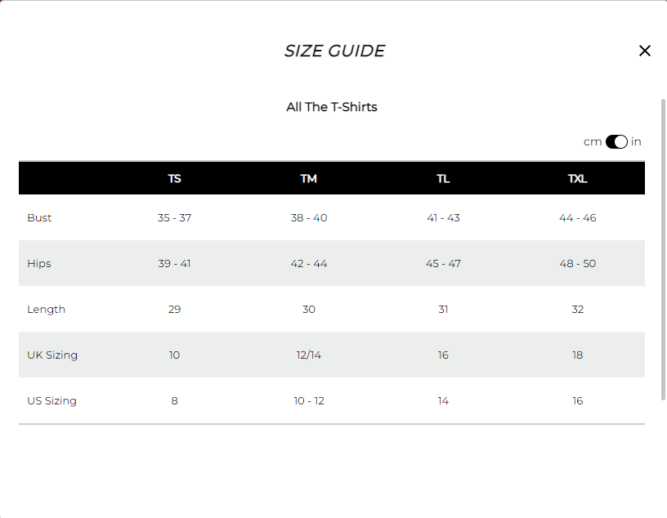The height and width of the screenshot is (518, 667).
Task: Close the size guide with X icon
Action: (x=644, y=51)
